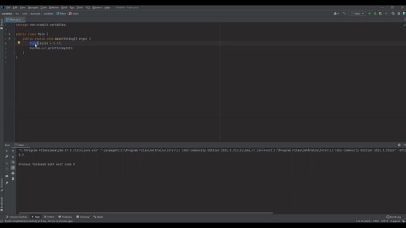Open the Run tool window button
Viewport: 406px width, 228px height.
click(x=36, y=217)
